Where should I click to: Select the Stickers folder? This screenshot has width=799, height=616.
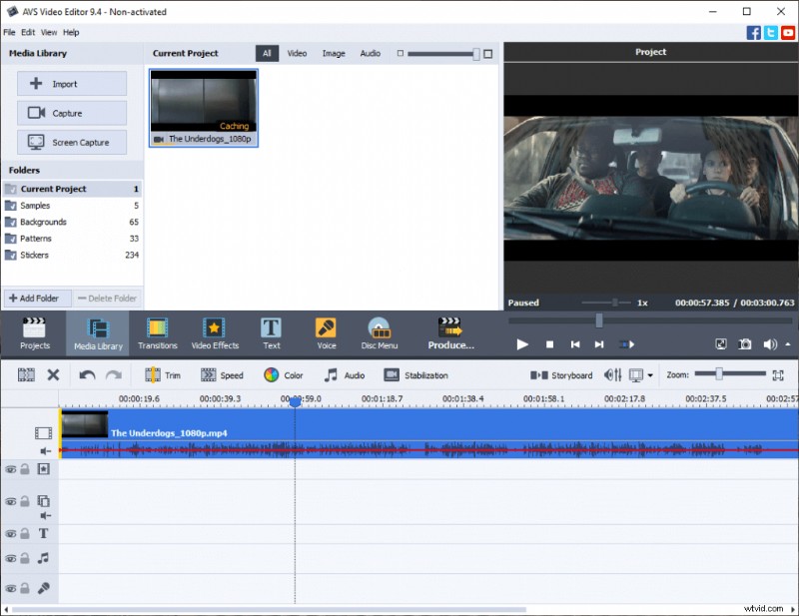(39, 255)
